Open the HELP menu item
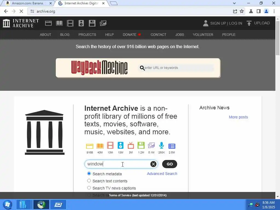Screen dimensions: 280x210 pos(109,35)
